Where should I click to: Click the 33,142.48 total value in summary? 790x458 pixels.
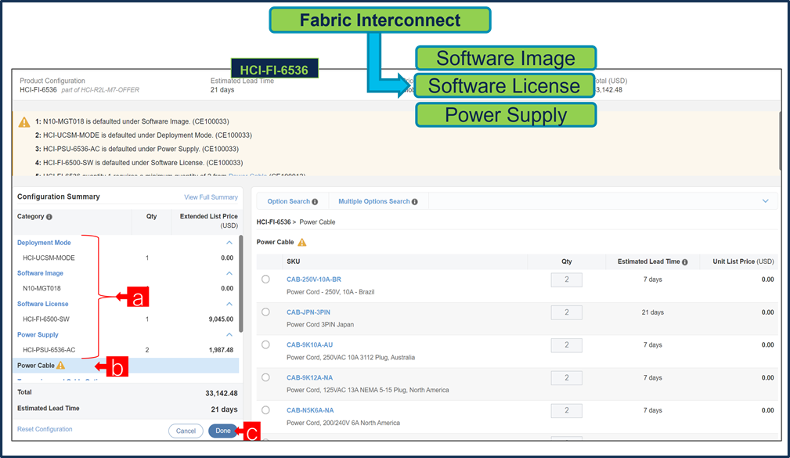click(221, 393)
